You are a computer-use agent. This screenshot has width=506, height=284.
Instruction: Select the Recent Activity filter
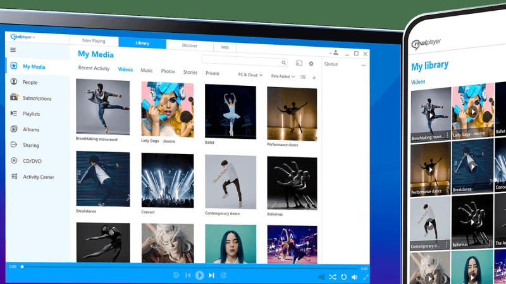94,68
